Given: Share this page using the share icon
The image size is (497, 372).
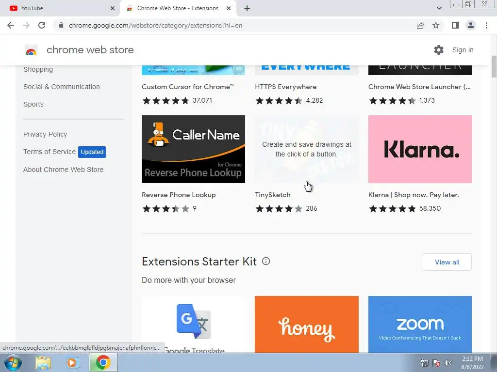Looking at the screenshot, I should pos(420,25).
